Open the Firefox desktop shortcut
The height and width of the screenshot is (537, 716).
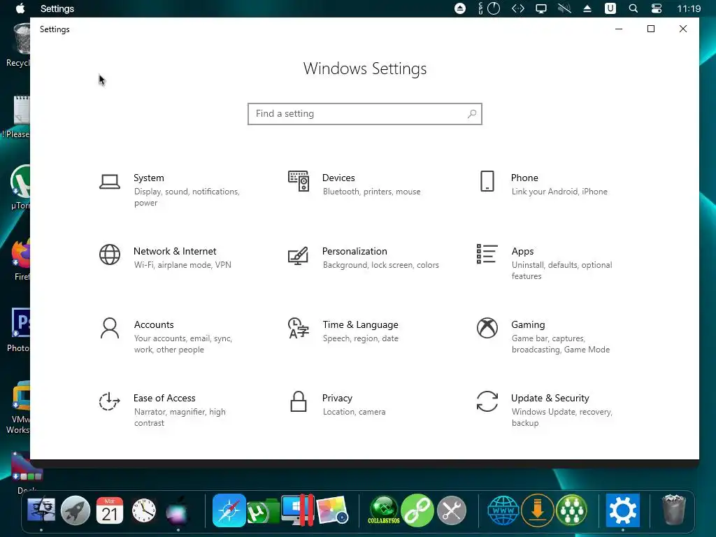coord(20,259)
